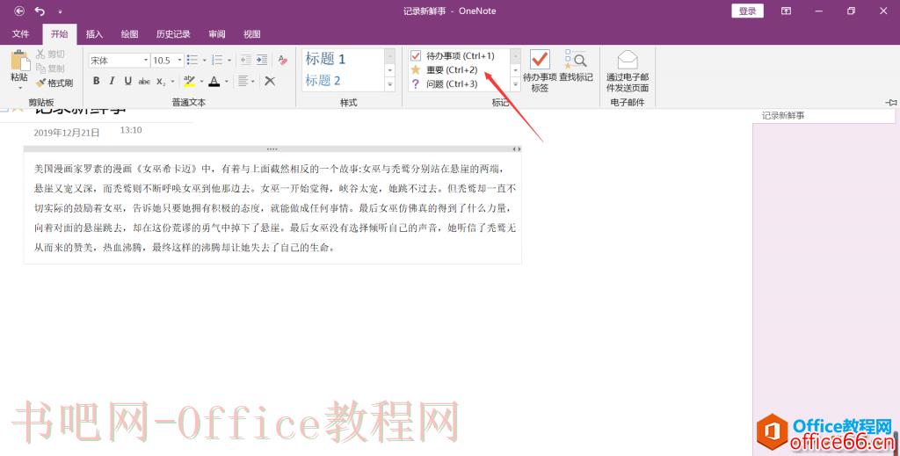This screenshot has height=456, width=900.
Task: Click the 通过电子邮件发送页面 envelope button
Action: pos(628,70)
